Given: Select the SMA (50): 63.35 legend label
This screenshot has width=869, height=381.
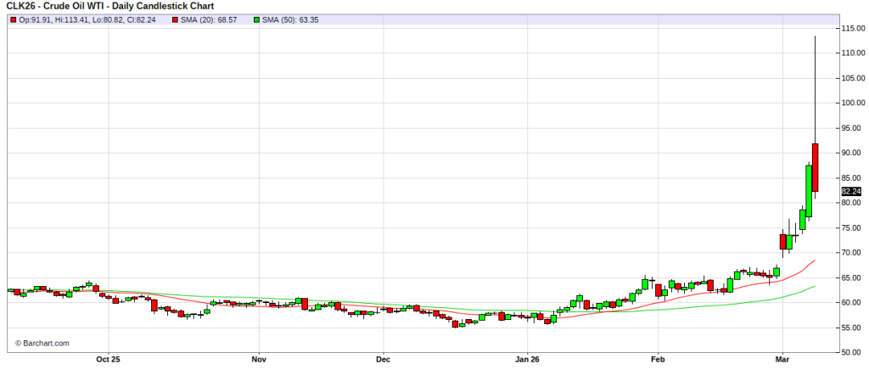Looking at the screenshot, I should click(x=295, y=20).
